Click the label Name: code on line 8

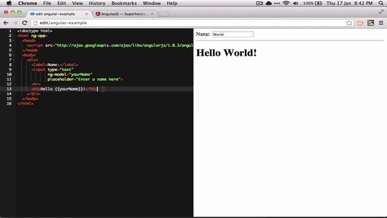tap(54, 65)
